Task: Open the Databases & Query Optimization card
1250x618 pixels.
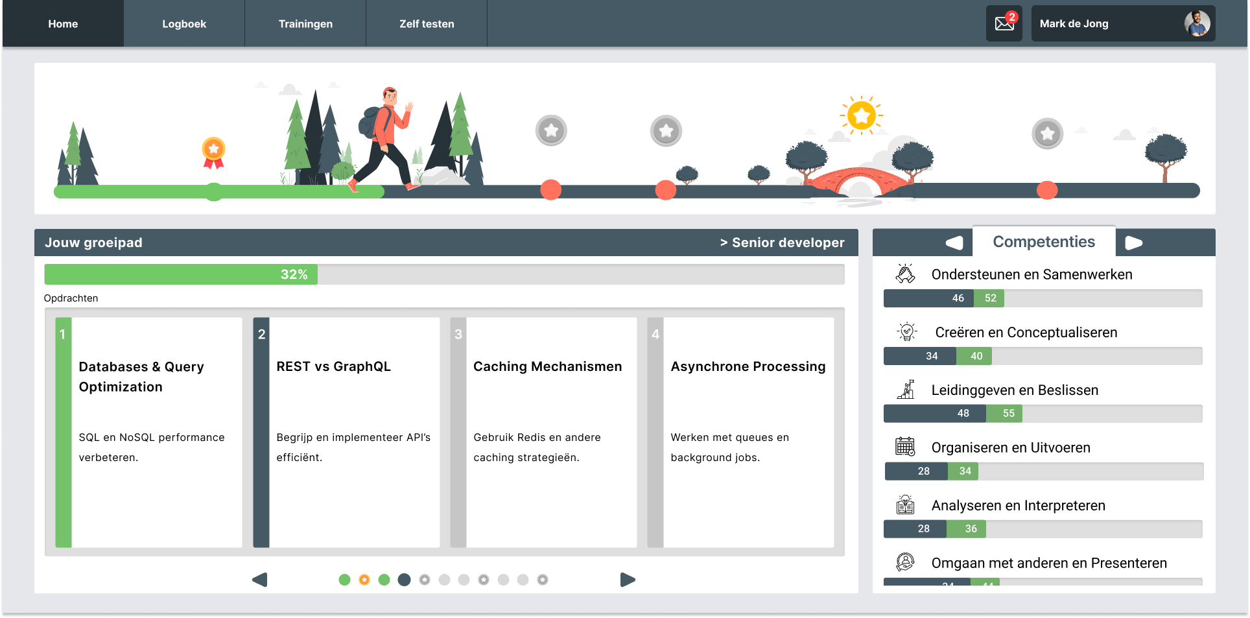Action: pos(149,432)
